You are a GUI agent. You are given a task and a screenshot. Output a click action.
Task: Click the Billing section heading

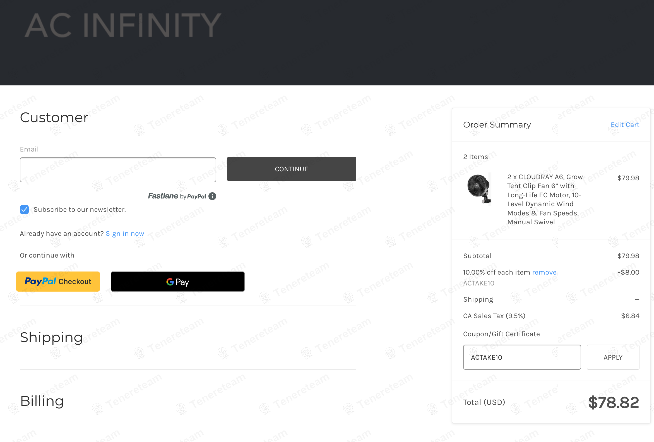pos(42,401)
